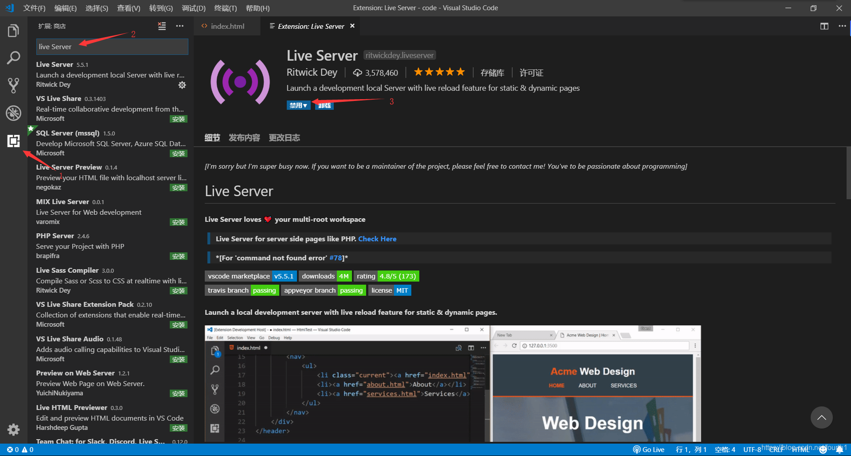Install SQL Server (mssql) extension
This screenshot has width=851, height=456.
click(179, 154)
